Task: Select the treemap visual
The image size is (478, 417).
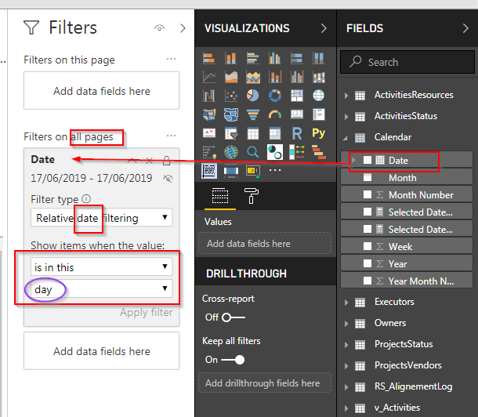Action: pos(297,96)
